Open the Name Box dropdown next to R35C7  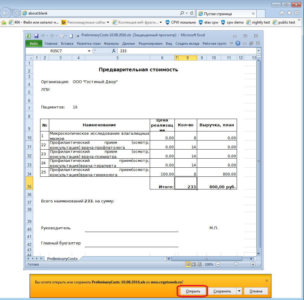pos(89,51)
